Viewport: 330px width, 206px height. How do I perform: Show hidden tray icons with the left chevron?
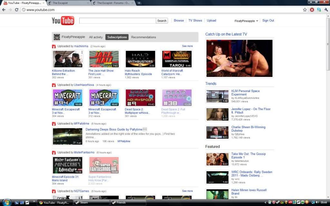266,202
